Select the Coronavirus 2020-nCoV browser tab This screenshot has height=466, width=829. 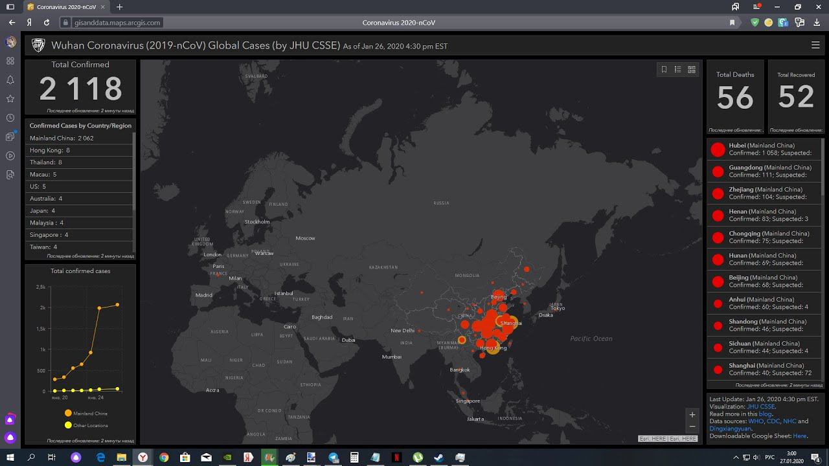[65, 6]
